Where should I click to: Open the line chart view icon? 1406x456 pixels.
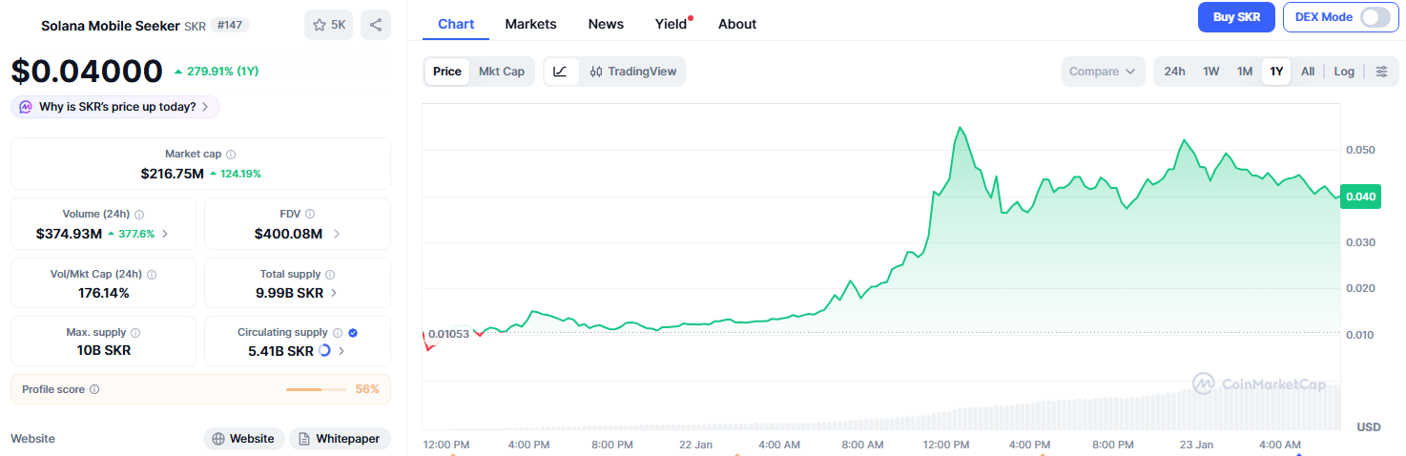click(x=561, y=72)
